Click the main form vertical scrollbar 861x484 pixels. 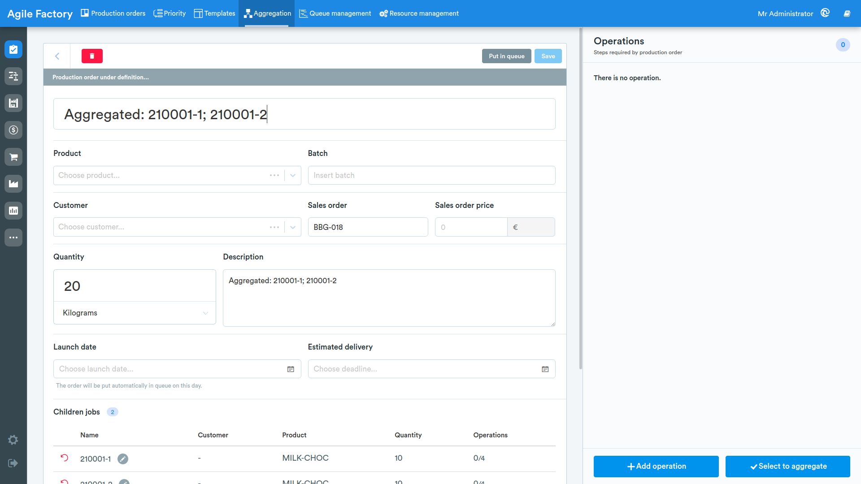(581, 199)
